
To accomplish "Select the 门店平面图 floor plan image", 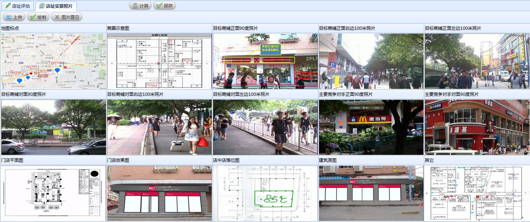I will pyautogui.click(x=53, y=193).
